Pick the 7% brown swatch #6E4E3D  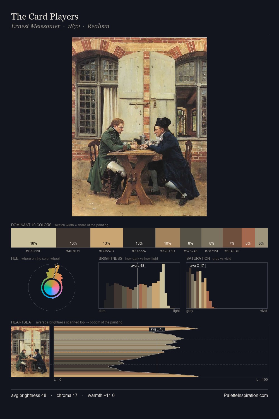(232, 238)
